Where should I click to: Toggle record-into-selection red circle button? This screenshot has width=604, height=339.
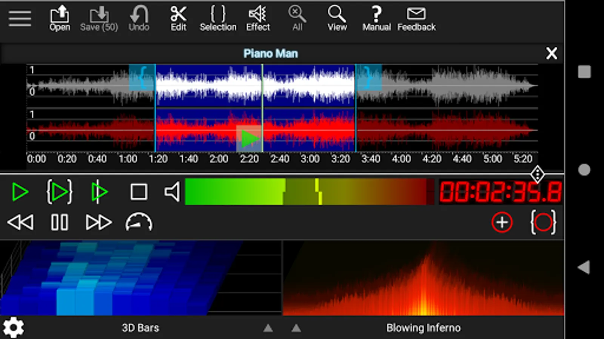point(543,222)
